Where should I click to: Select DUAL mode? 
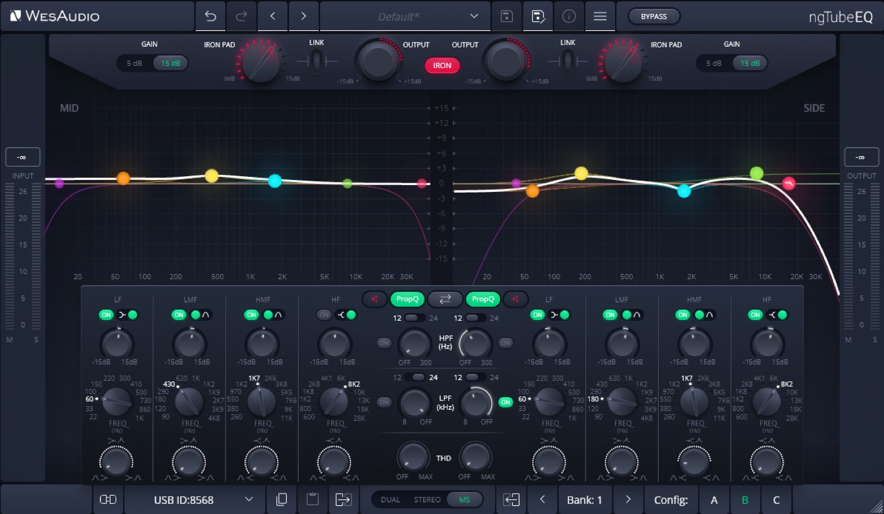pyautogui.click(x=390, y=499)
